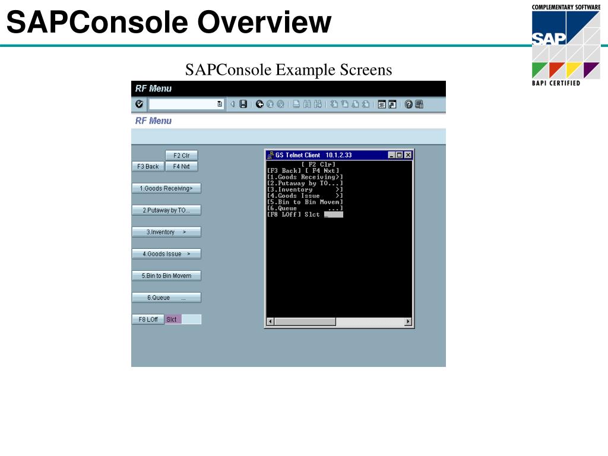Click the Help question mark icon
Viewport: 608px width, 456px height.
pos(408,104)
